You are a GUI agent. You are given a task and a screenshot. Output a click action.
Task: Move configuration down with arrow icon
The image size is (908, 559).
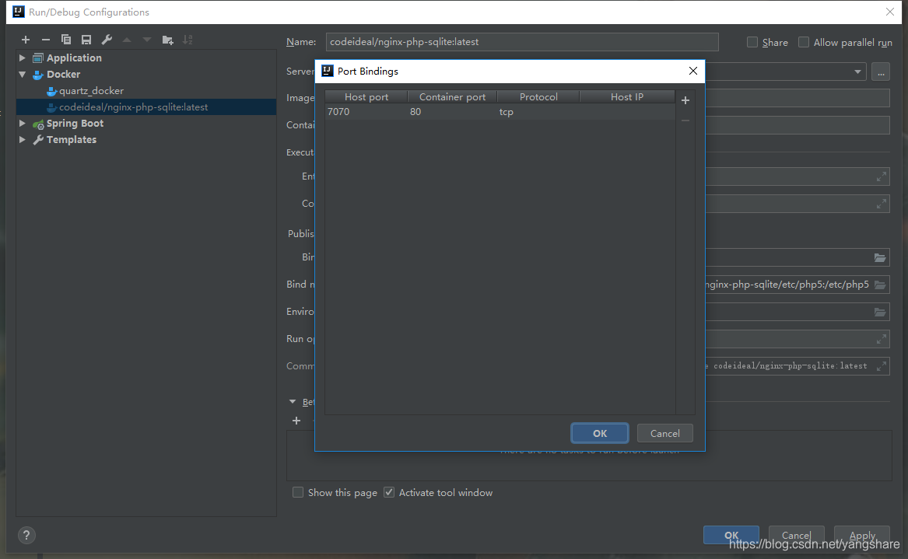click(147, 40)
